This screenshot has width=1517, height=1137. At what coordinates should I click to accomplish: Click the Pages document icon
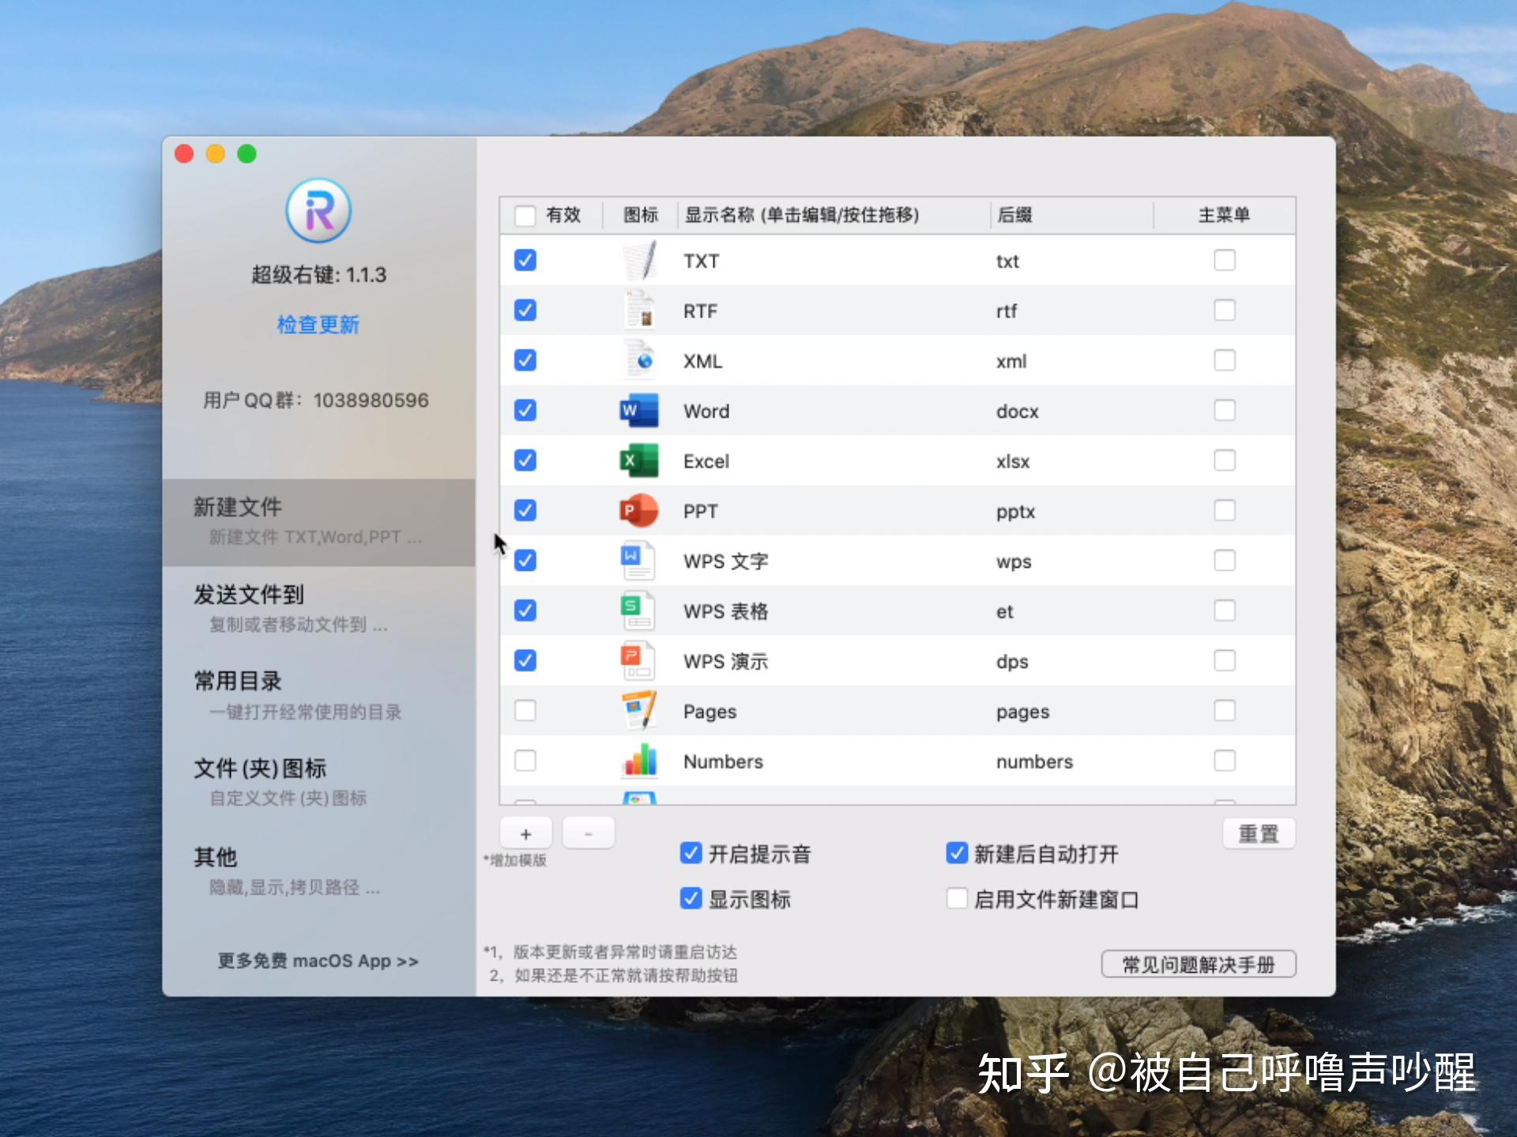click(638, 711)
